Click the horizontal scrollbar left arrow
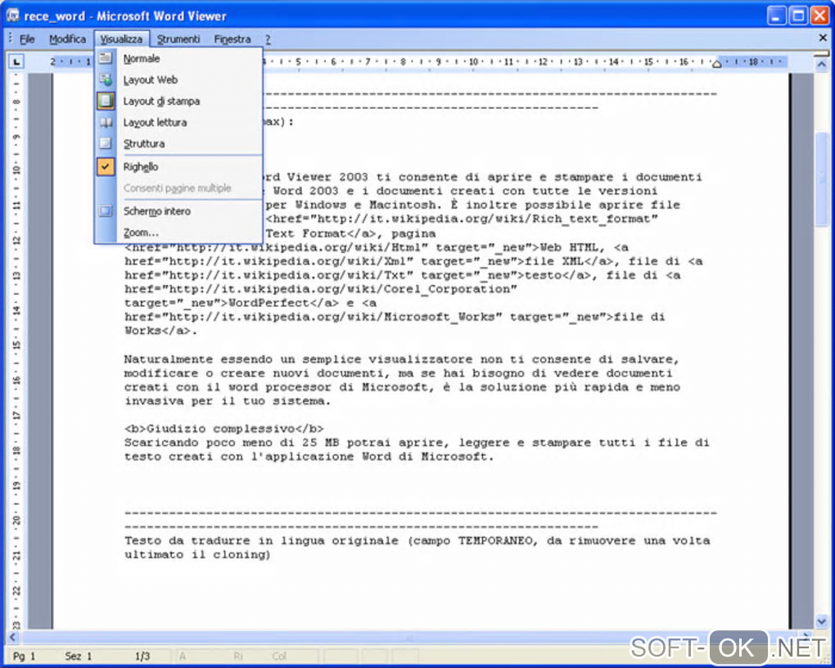Image resolution: width=835 pixels, height=668 pixels. pos(13,637)
